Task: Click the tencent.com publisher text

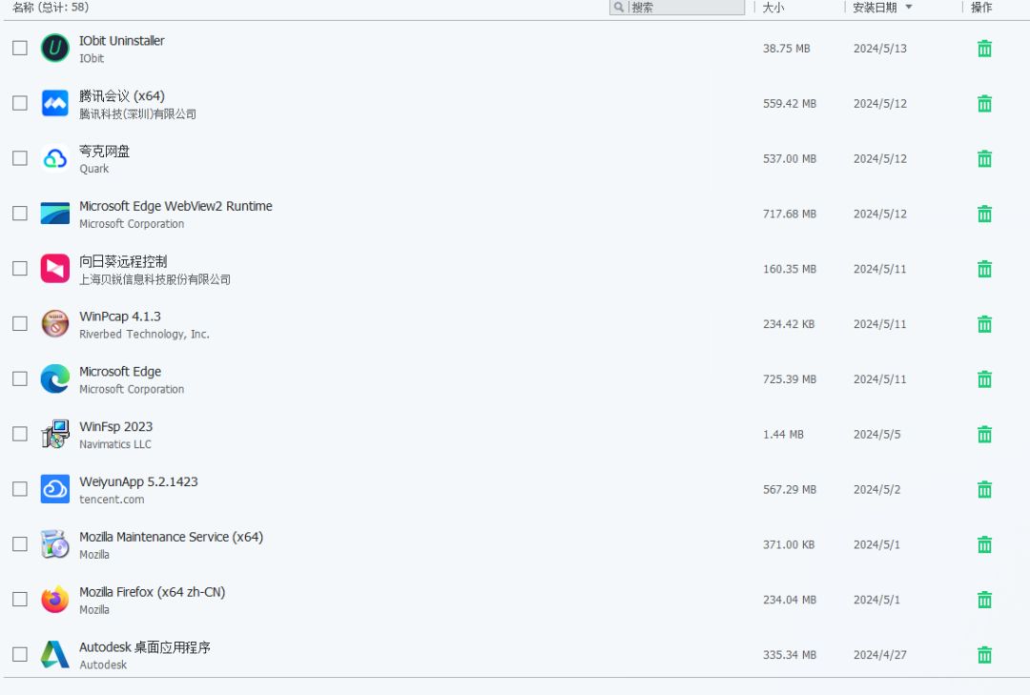Action: (x=112, y=500)
